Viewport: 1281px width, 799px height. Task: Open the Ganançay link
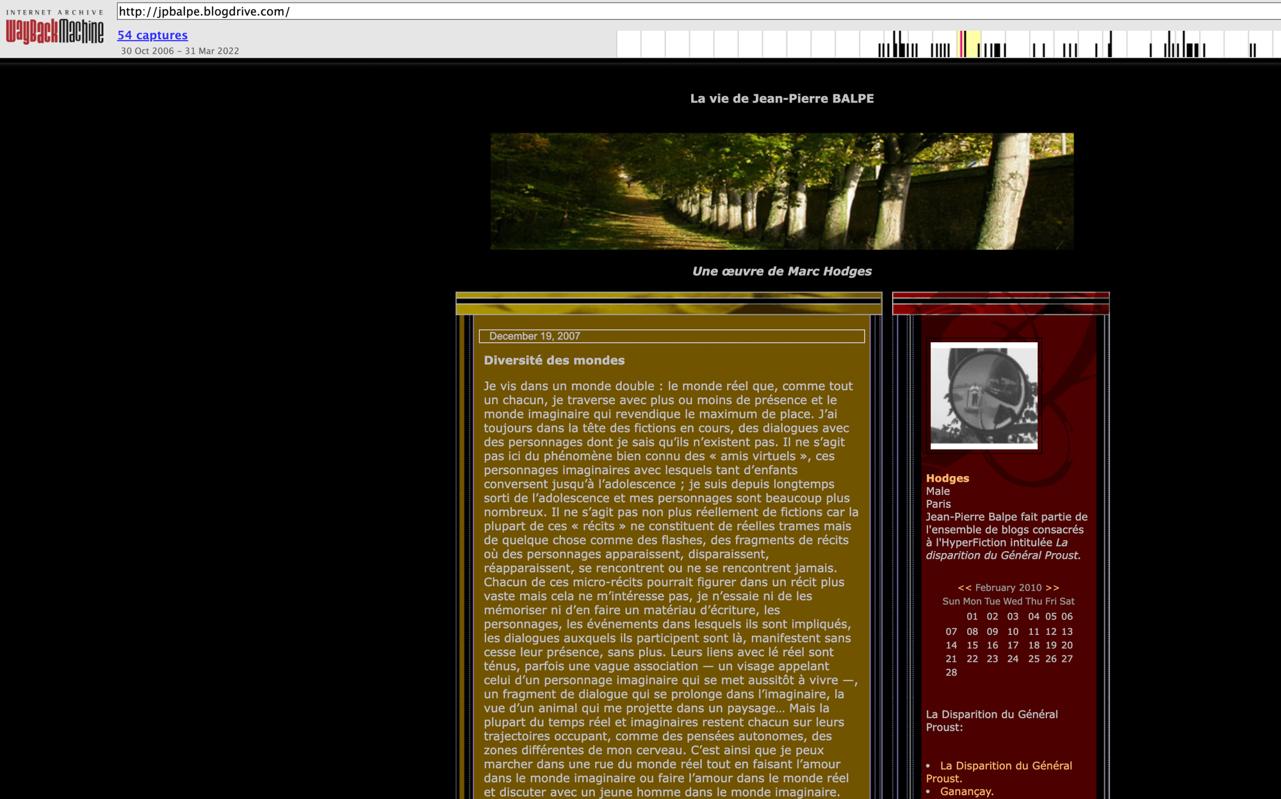[967, 791]
